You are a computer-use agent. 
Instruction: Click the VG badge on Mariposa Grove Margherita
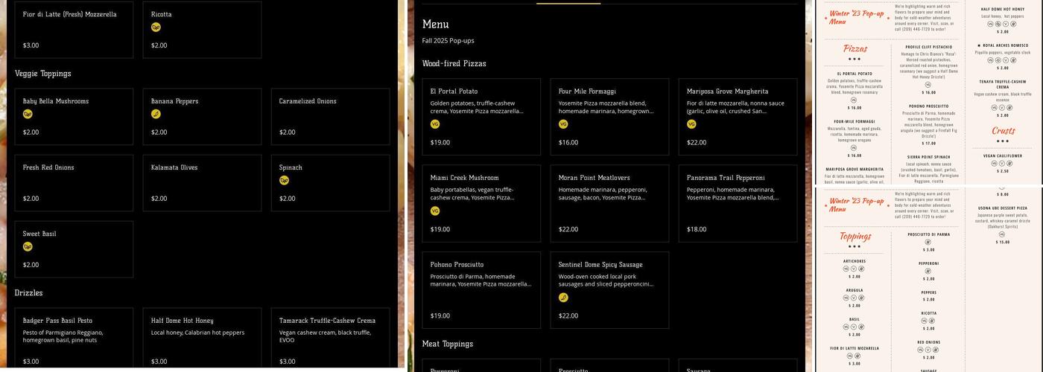(x=691, y=124)
